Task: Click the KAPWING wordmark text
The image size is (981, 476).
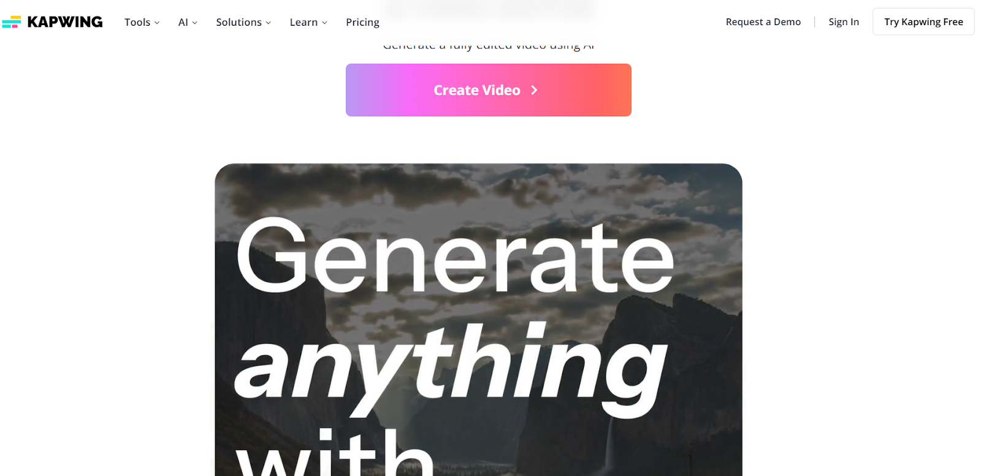Action: pyautogui.click(x=65, y=22)
